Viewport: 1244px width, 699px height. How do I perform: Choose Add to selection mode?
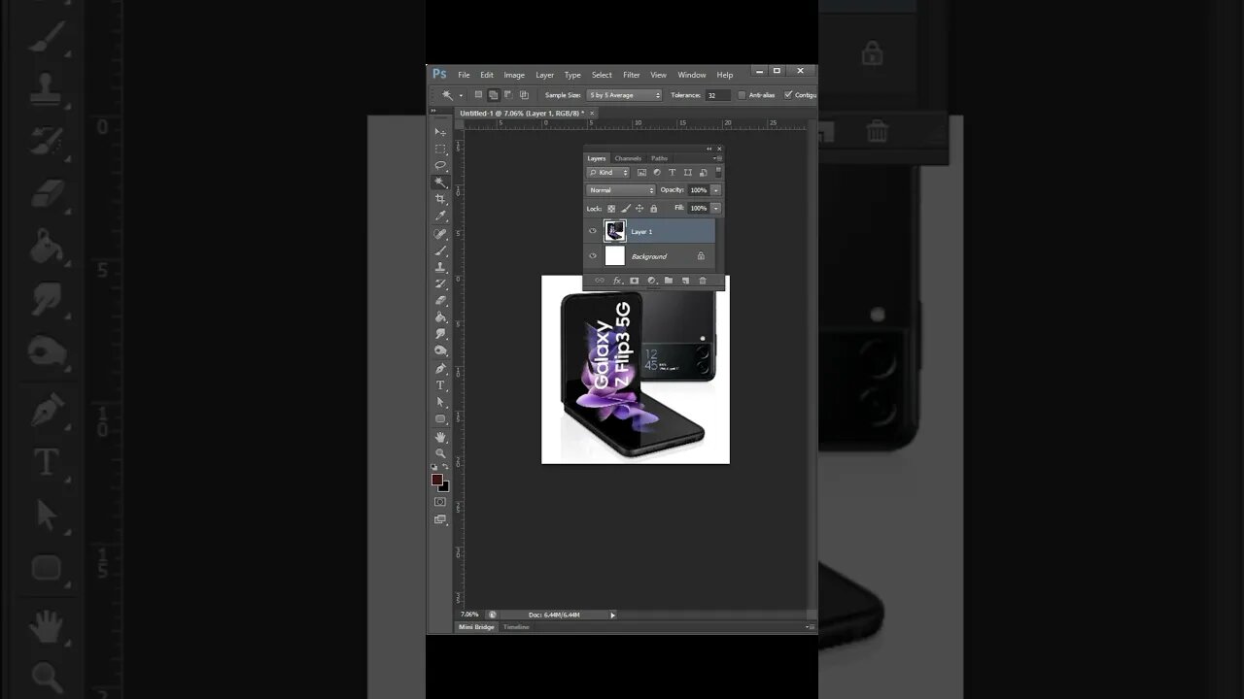click(x=494, y=95)
